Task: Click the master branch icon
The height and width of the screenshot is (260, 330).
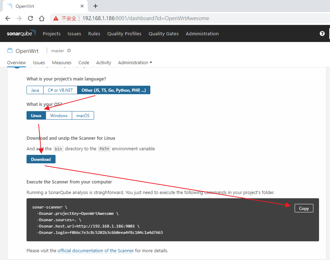Action: coord(47,50)
